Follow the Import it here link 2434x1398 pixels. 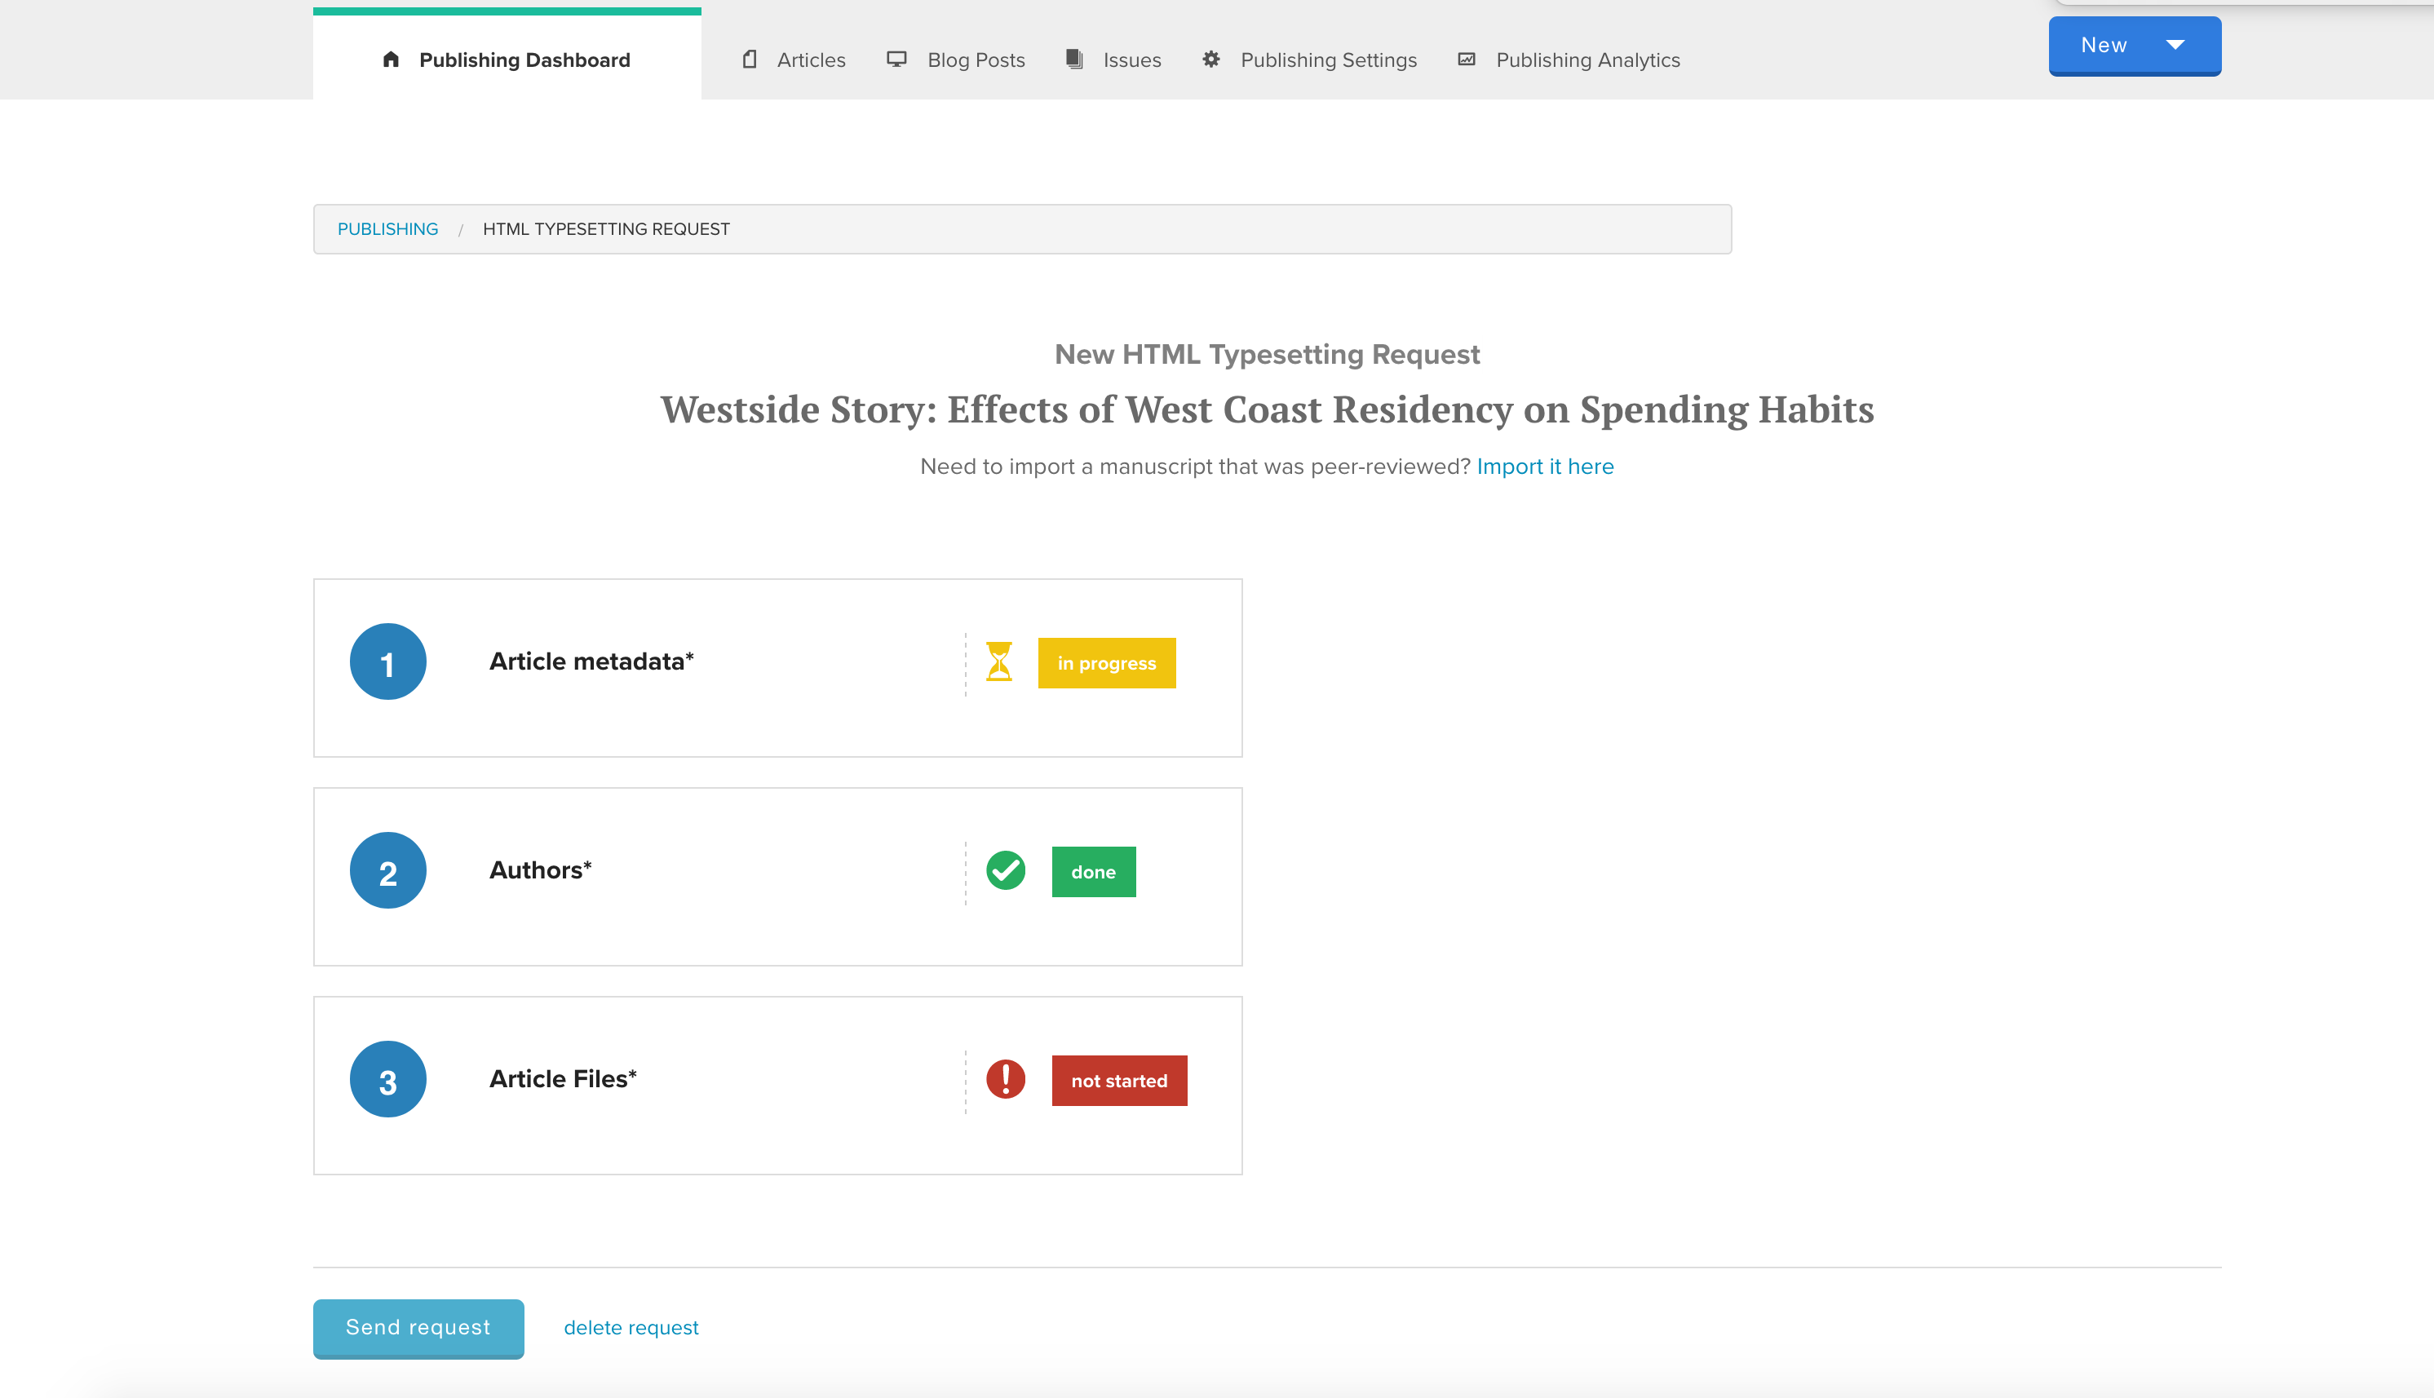pyautogui.click(x=1545, y=467)
